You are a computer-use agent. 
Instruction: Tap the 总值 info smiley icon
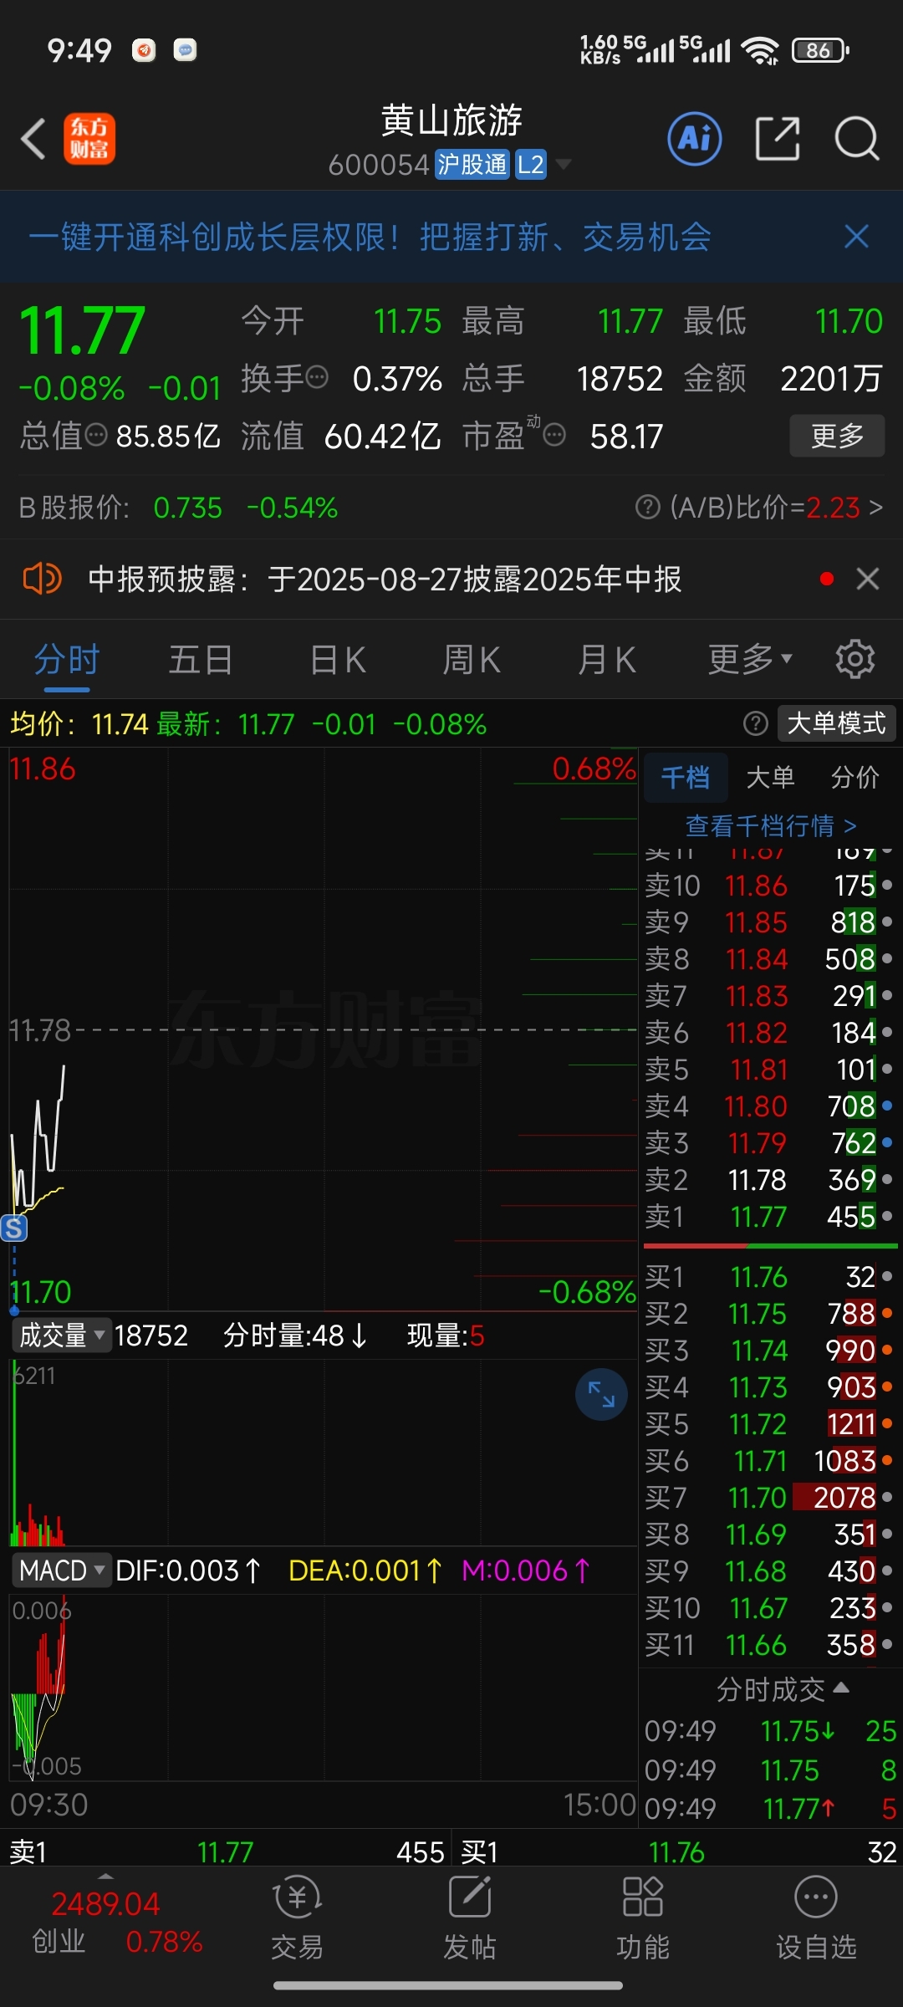(x=97, y=435)
